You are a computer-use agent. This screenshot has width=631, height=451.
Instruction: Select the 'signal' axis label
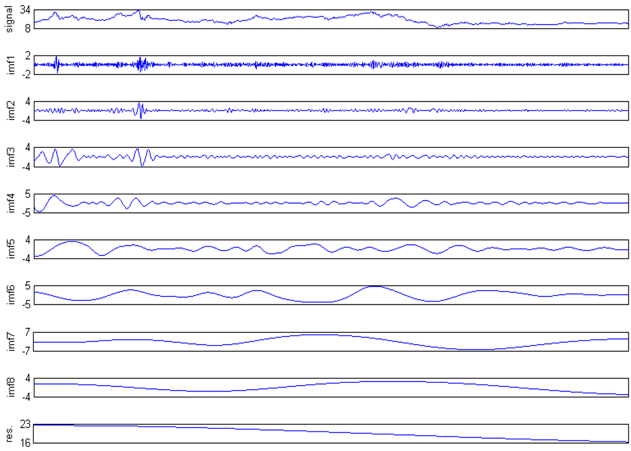coord(9,19)
